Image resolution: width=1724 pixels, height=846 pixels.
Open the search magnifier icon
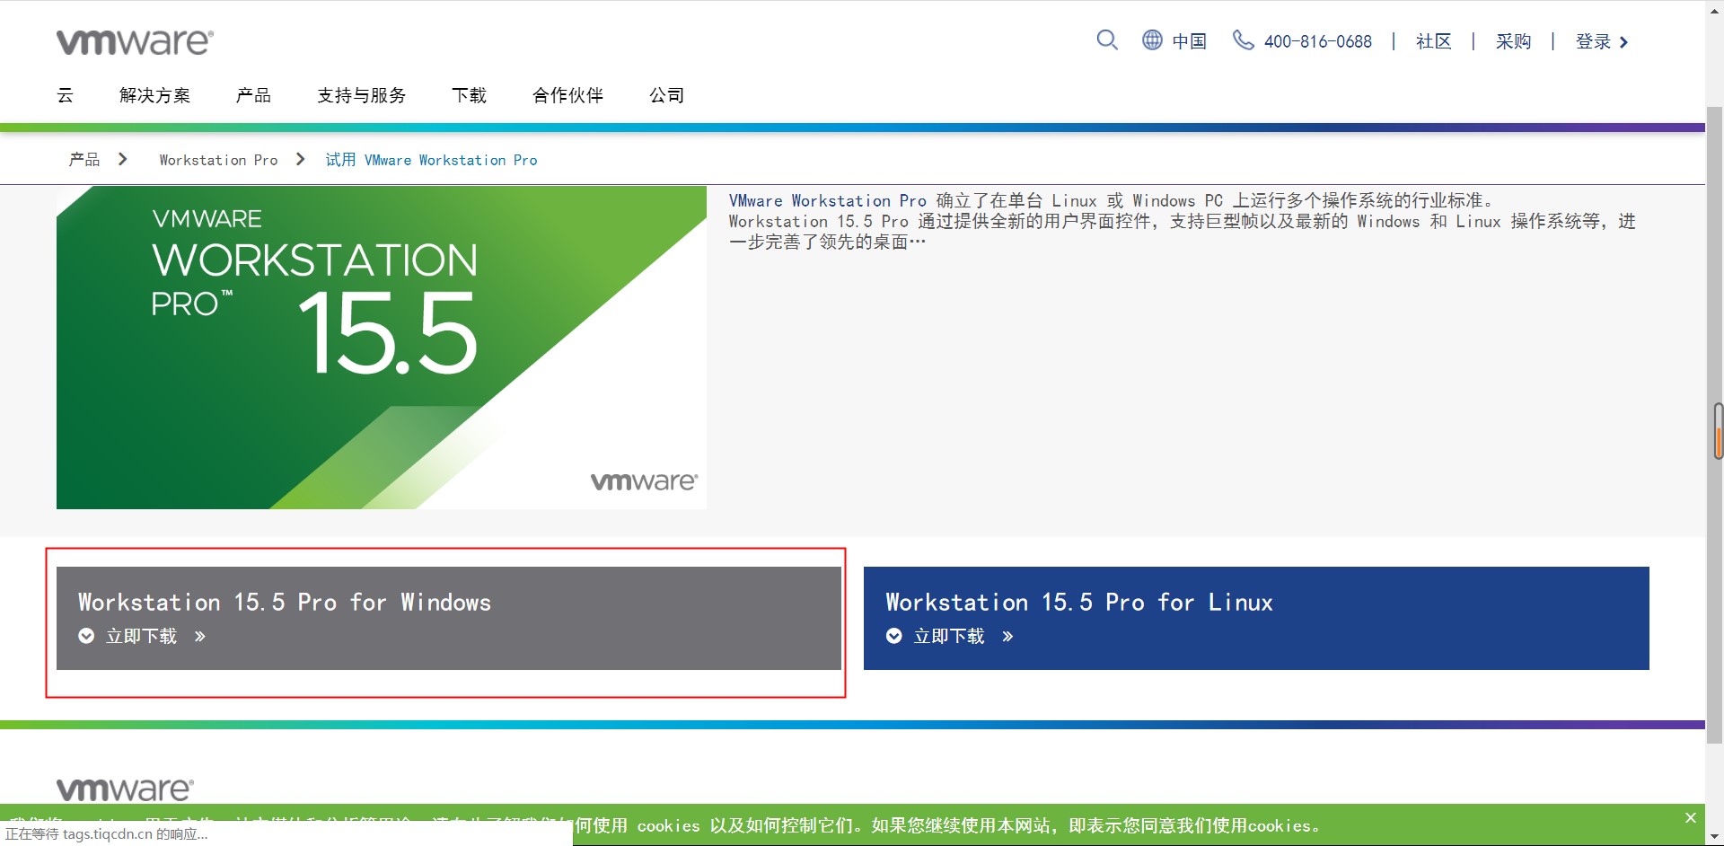[x=1107, y=40]
